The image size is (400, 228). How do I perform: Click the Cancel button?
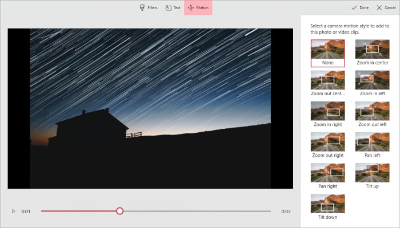(x=386, y=7)
